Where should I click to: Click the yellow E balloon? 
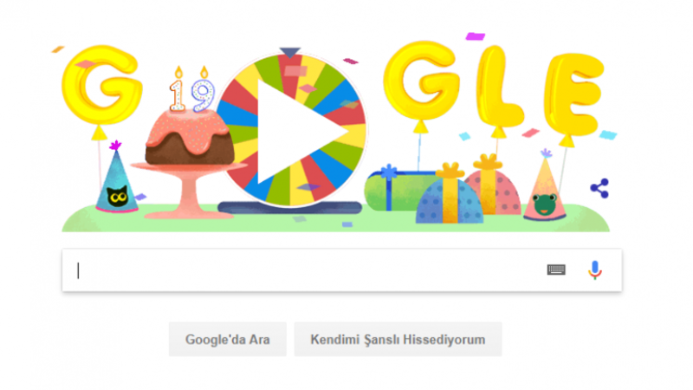(x=573, y=94)
